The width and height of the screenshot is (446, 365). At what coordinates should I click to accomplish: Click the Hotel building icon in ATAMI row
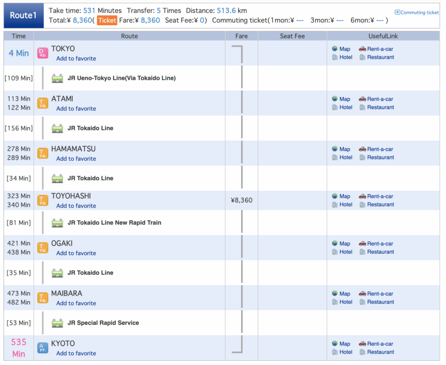pyautogui.click(x=335, y=107)
